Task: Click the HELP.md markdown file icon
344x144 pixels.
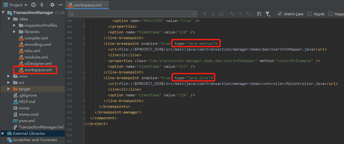Action: click(15, 102)
